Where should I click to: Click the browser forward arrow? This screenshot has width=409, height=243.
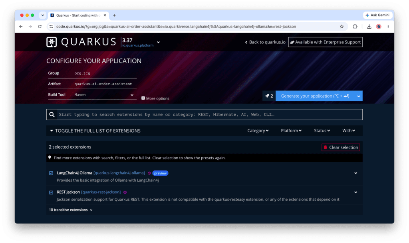pyautogui.click(x=30, y=27)
